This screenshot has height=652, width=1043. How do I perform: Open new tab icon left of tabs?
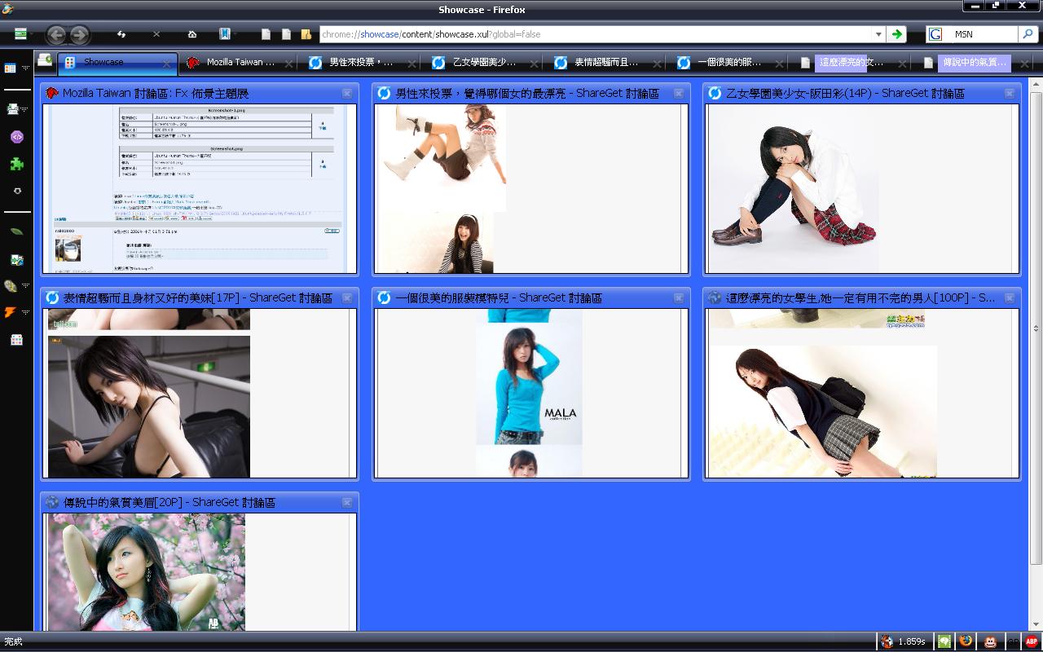coord(45,60)
